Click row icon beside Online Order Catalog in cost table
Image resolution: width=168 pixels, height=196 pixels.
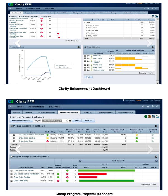14,138
